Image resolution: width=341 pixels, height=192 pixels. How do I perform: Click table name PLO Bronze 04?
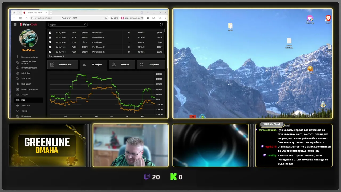(x=98, y=33)
